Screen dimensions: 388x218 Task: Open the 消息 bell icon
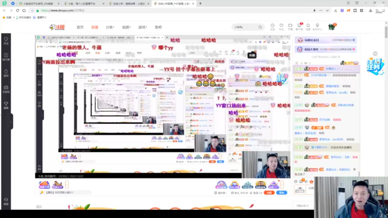click(308, 27)
